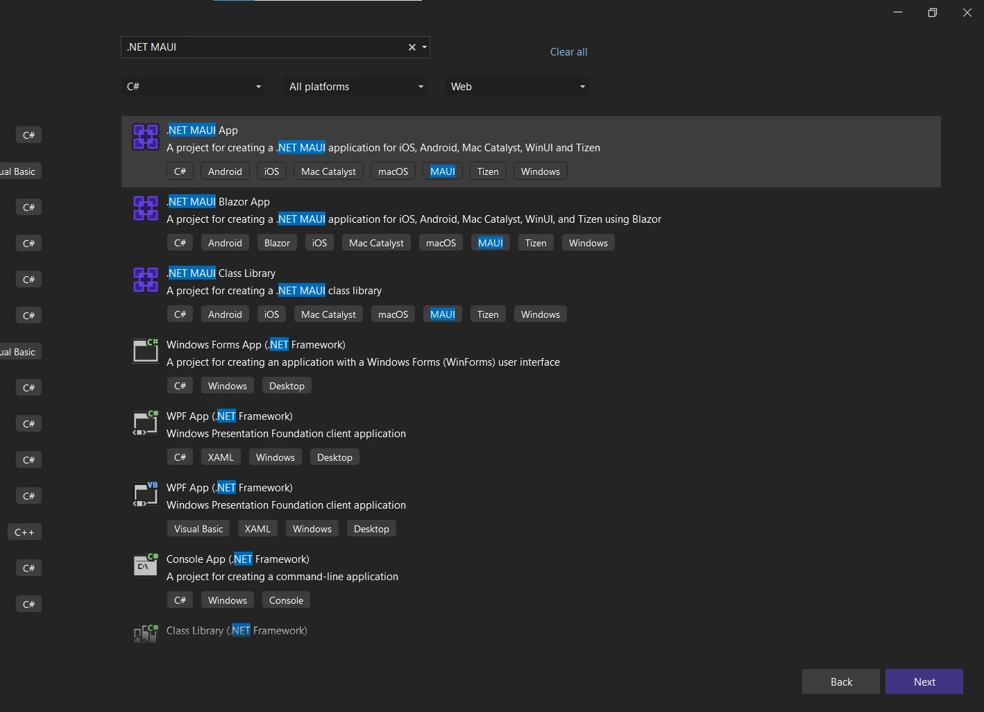This screenshot has width=984, height=712.
Task: Clear the search box with the X icon
Action: (412, 47)
